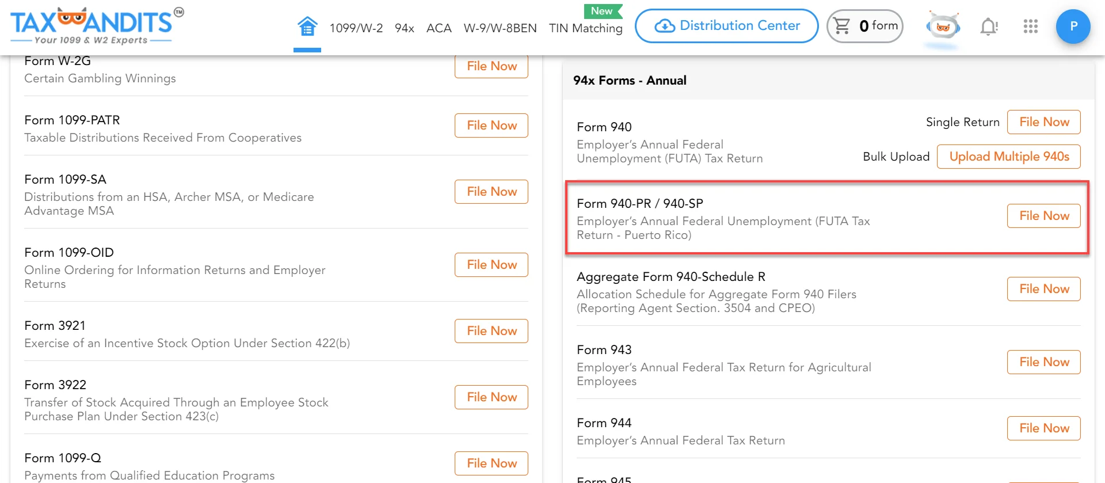Select the Form 940-PR / 940-SP title
Screen dimensions: 1105x483
coord(640,204)
